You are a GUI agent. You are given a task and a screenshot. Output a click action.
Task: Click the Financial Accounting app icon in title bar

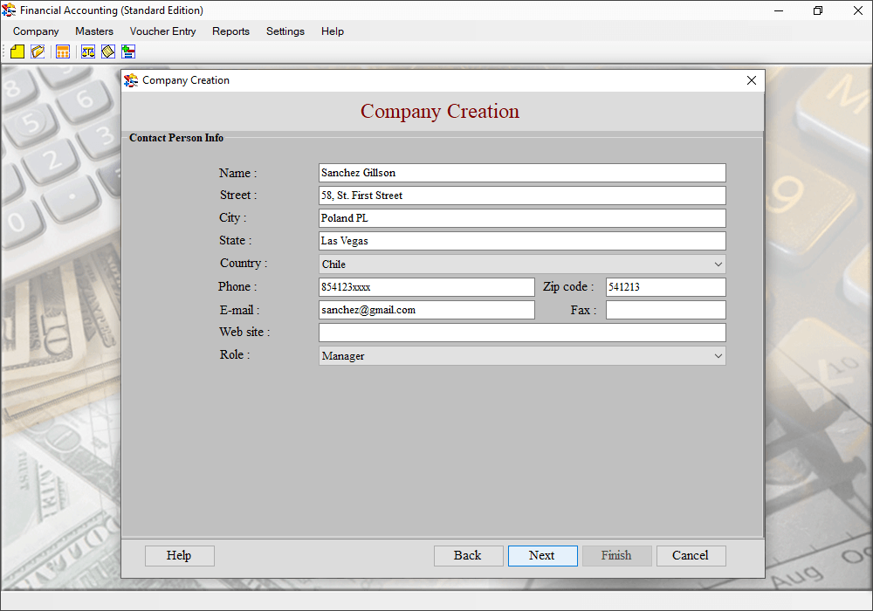pos(9,10)
